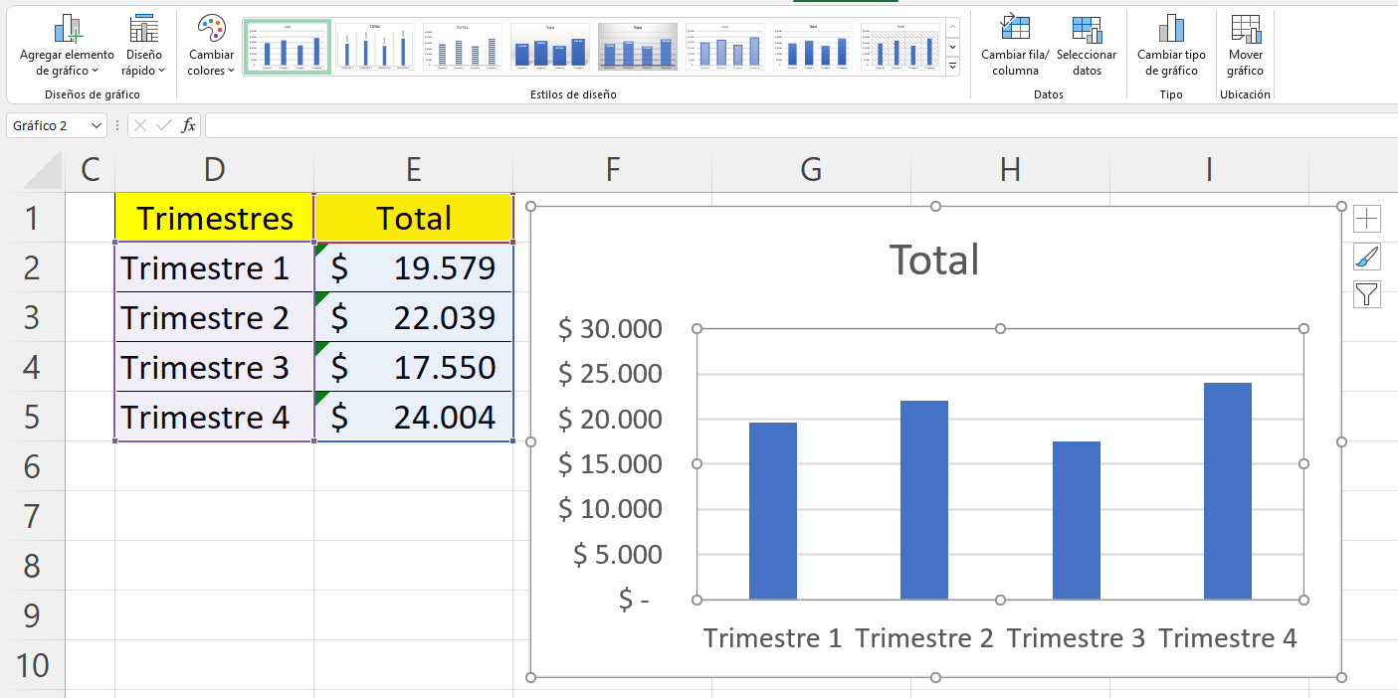This screenshot has width=1398, height=698.
Task: Click the Select All corner triangle
Action: tap(43, 170)
